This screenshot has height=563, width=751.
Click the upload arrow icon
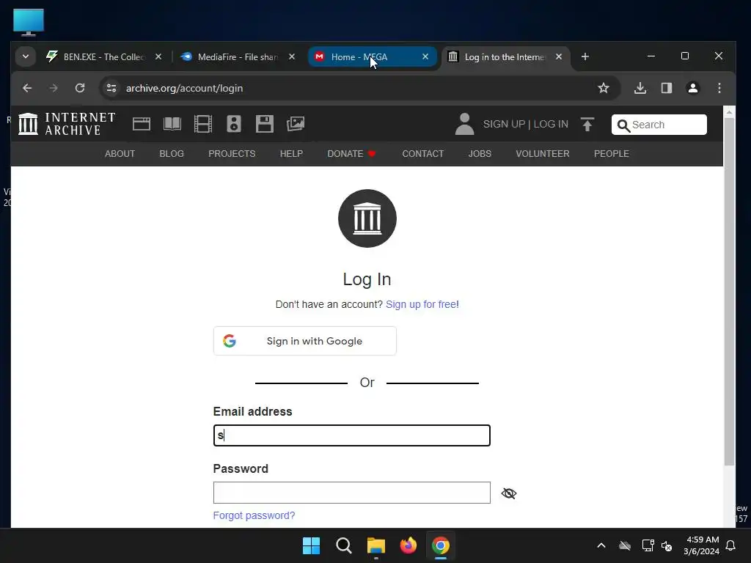point(587,125)
